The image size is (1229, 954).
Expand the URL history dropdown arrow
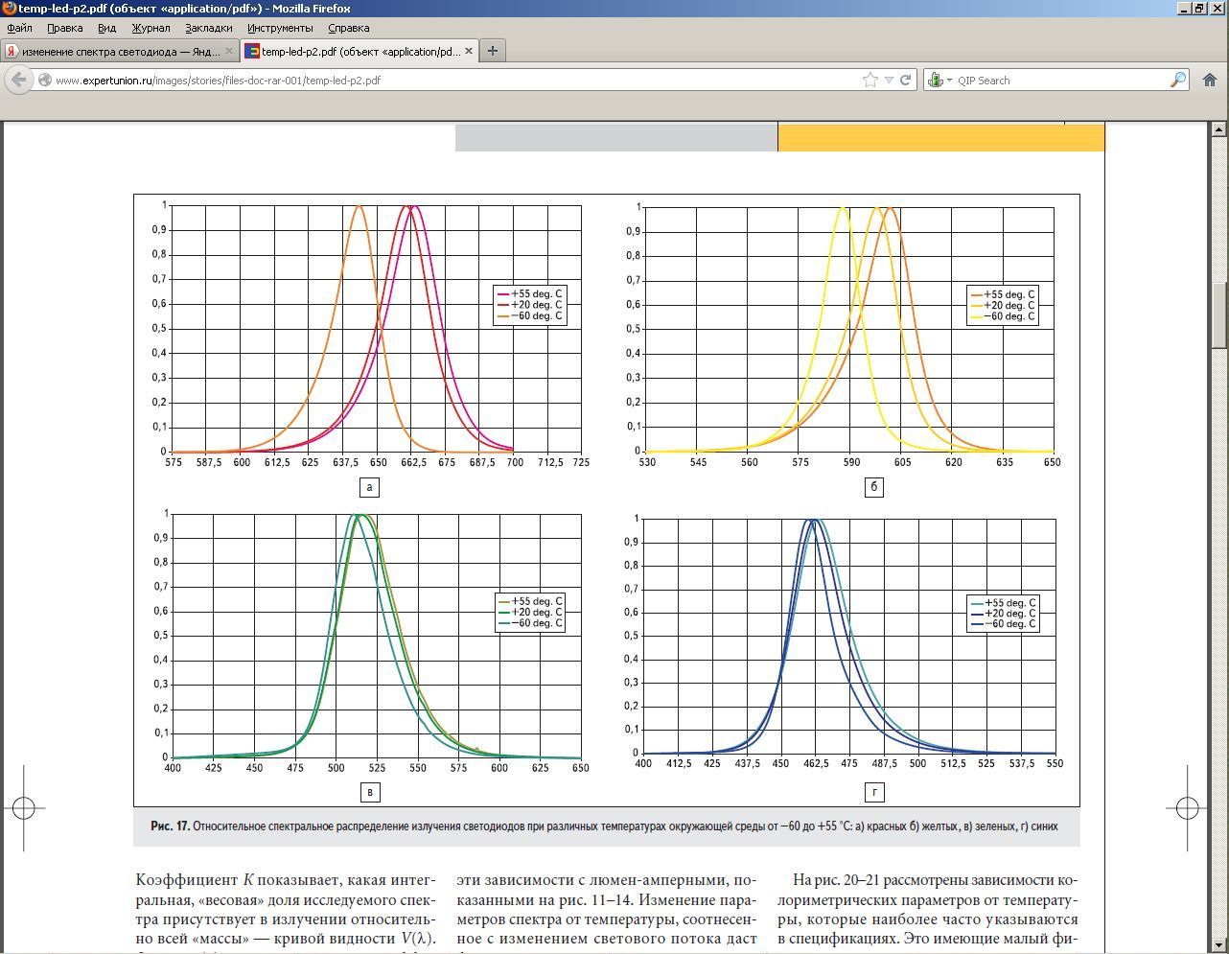coord(889,81)
